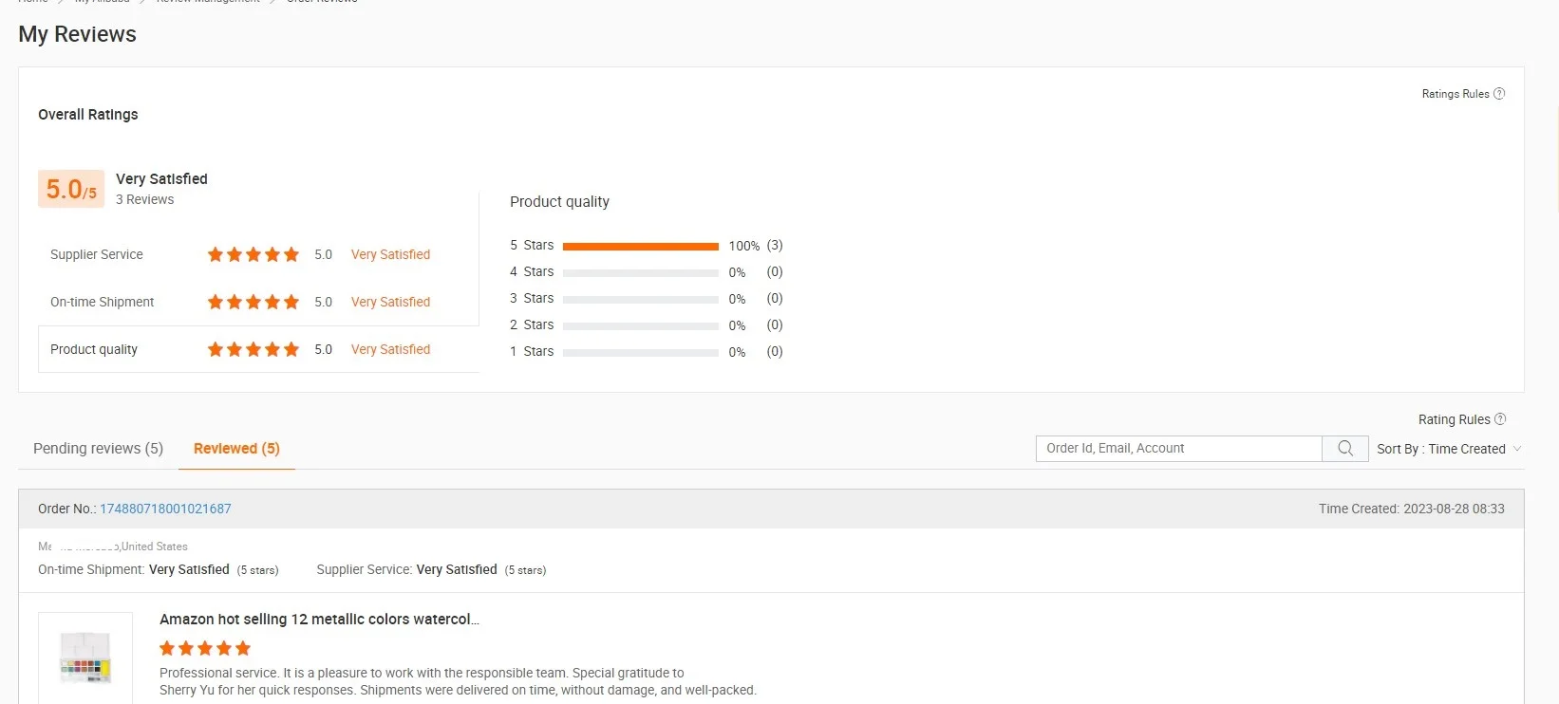Click the magnifier search icon
Image resolution: width=1559 pixels, height=704 pixels.
pos(1344,449)
